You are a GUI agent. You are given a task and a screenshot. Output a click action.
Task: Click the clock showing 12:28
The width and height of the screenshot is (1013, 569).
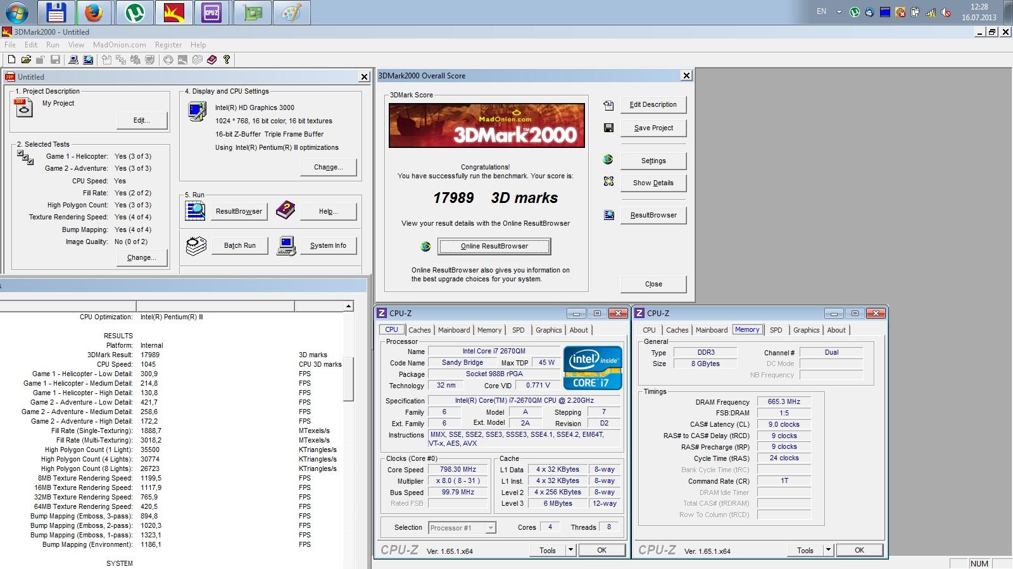[979, 7]
